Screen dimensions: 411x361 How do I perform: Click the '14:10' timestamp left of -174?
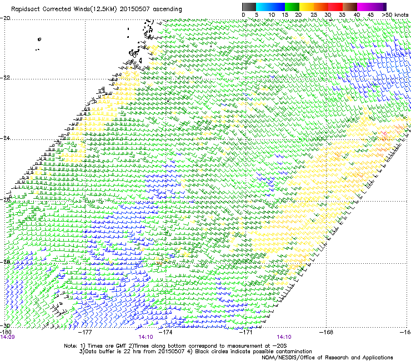(146, 337)
